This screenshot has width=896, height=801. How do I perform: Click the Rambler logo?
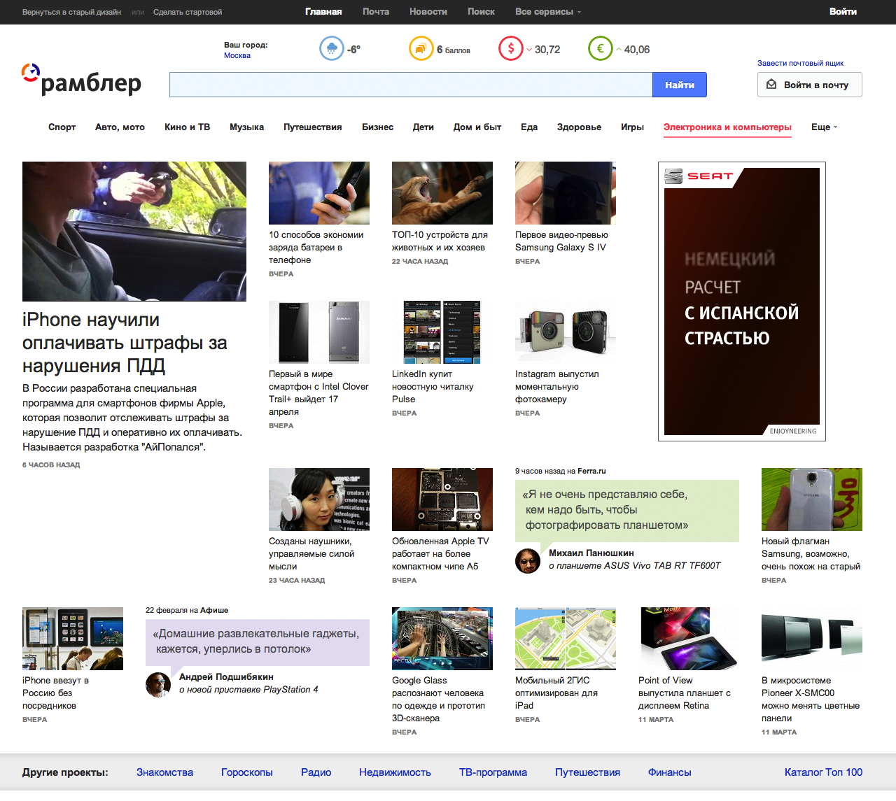pyautogui.click(x=81, y=80)
